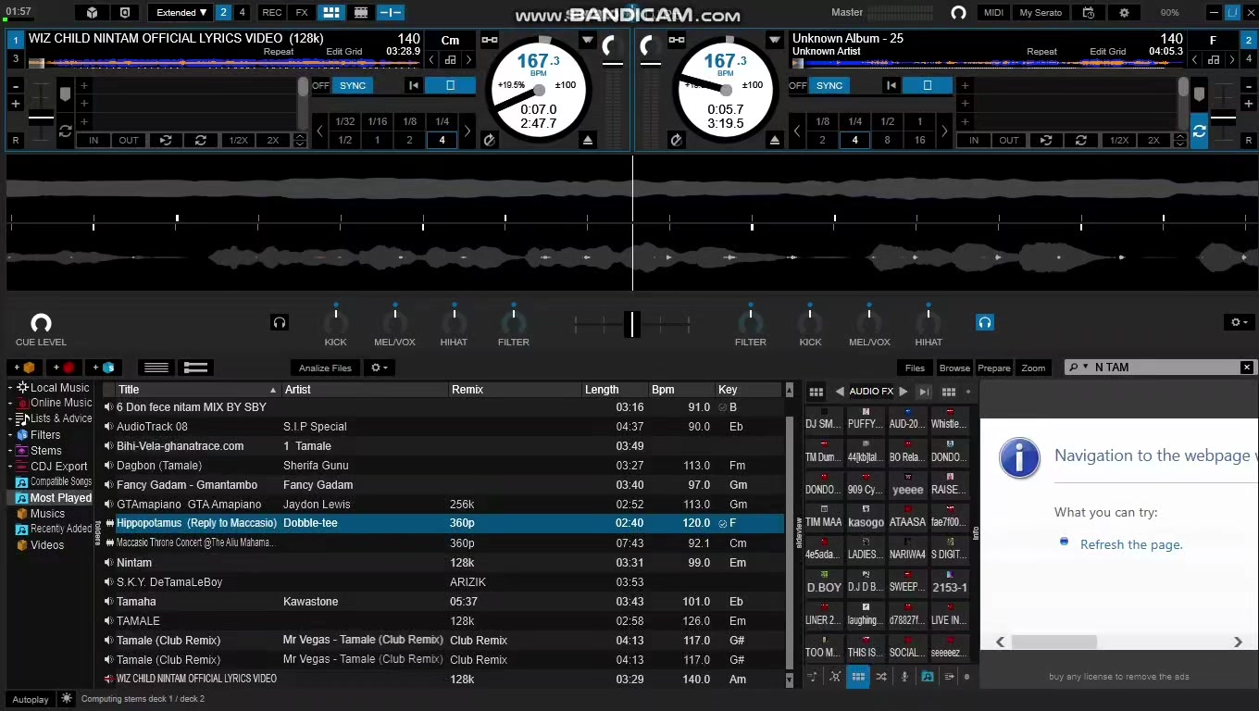This screenshot has height=711, width=1259.
Task: Open the FX panel
Action: pyautogui.click(x=302, y=13)
